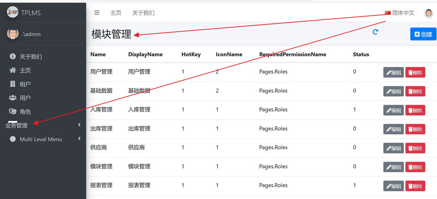The width and height of the screenshot is (437, 199).
Task: Click the RequiredPermissionName column header
Action: 293,54
